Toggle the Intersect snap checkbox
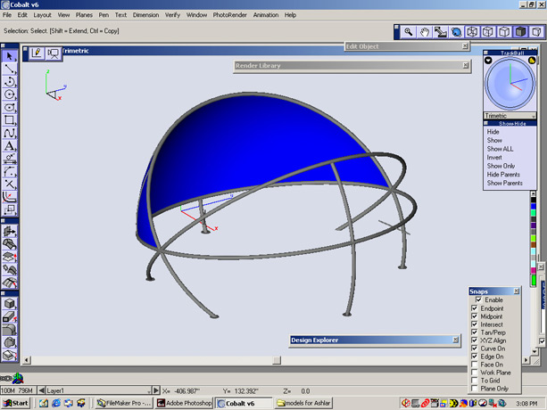This screenshot has height=410, width=547. tap(475, 324)
